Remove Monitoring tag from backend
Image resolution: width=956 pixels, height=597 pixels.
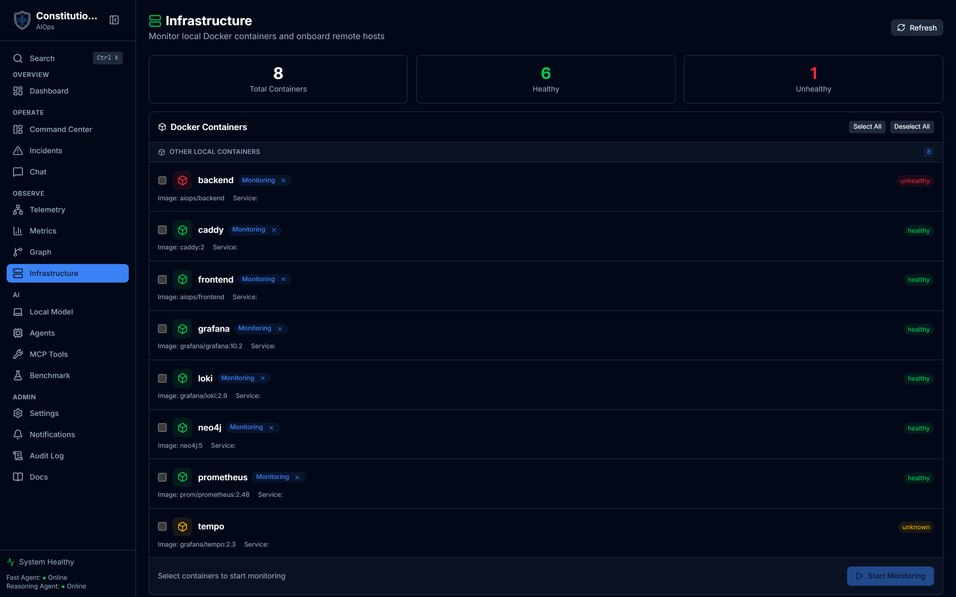click(283, 180)
